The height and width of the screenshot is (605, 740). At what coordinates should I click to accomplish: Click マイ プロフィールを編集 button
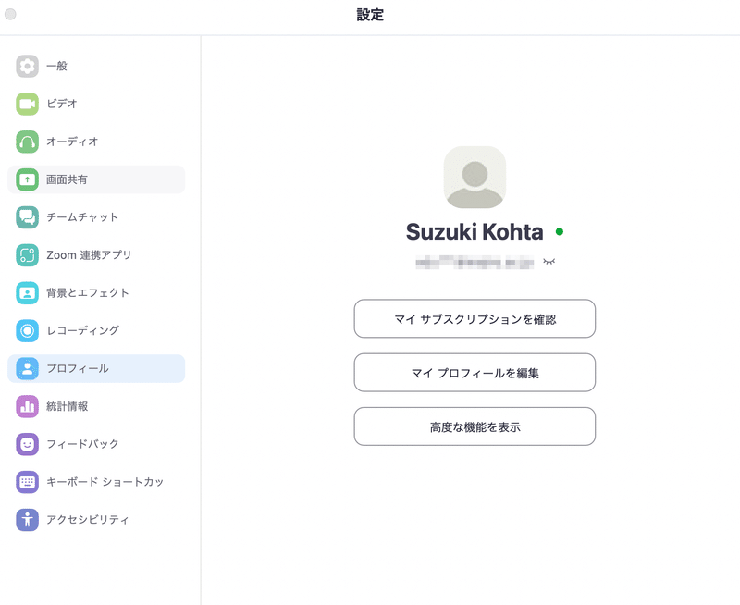475,373
